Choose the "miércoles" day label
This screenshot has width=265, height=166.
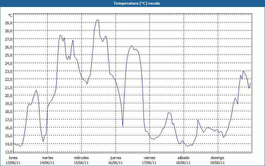tap(81, 158)
